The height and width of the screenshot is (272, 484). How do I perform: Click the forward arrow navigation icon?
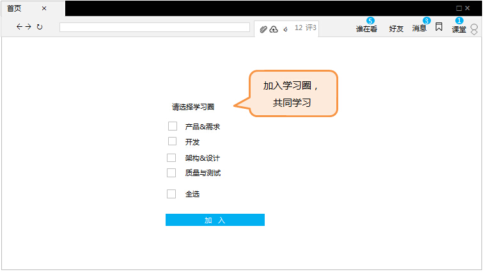(x=28, y=27)
